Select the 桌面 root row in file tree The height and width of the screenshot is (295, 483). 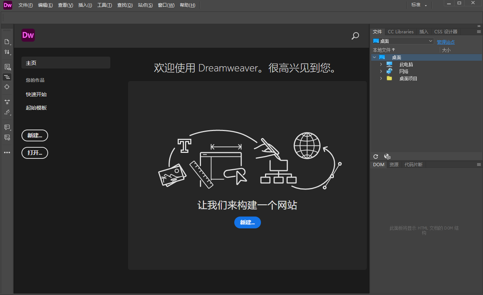tap(426, 57)
